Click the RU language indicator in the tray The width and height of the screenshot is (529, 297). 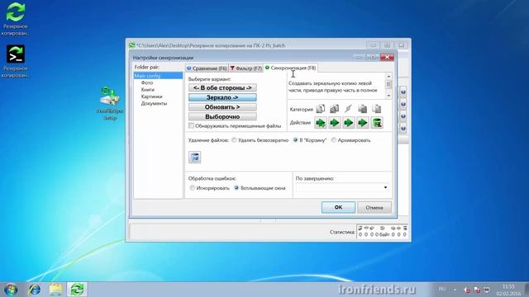tap(442, 289)
